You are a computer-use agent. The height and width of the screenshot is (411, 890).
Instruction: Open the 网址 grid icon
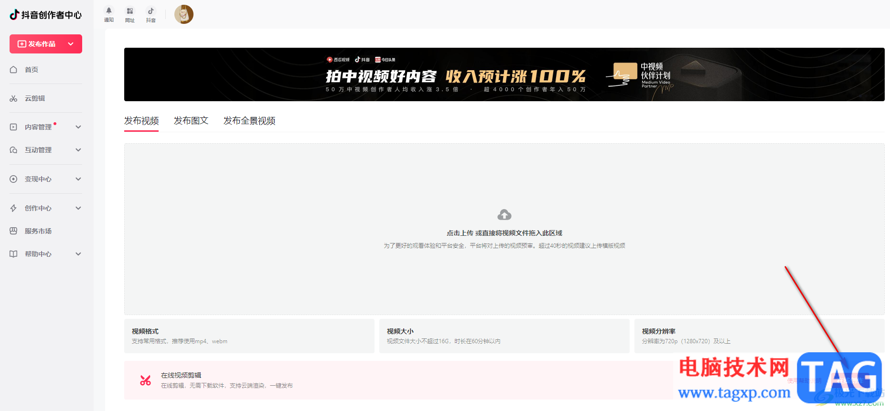tap(130, 11)
